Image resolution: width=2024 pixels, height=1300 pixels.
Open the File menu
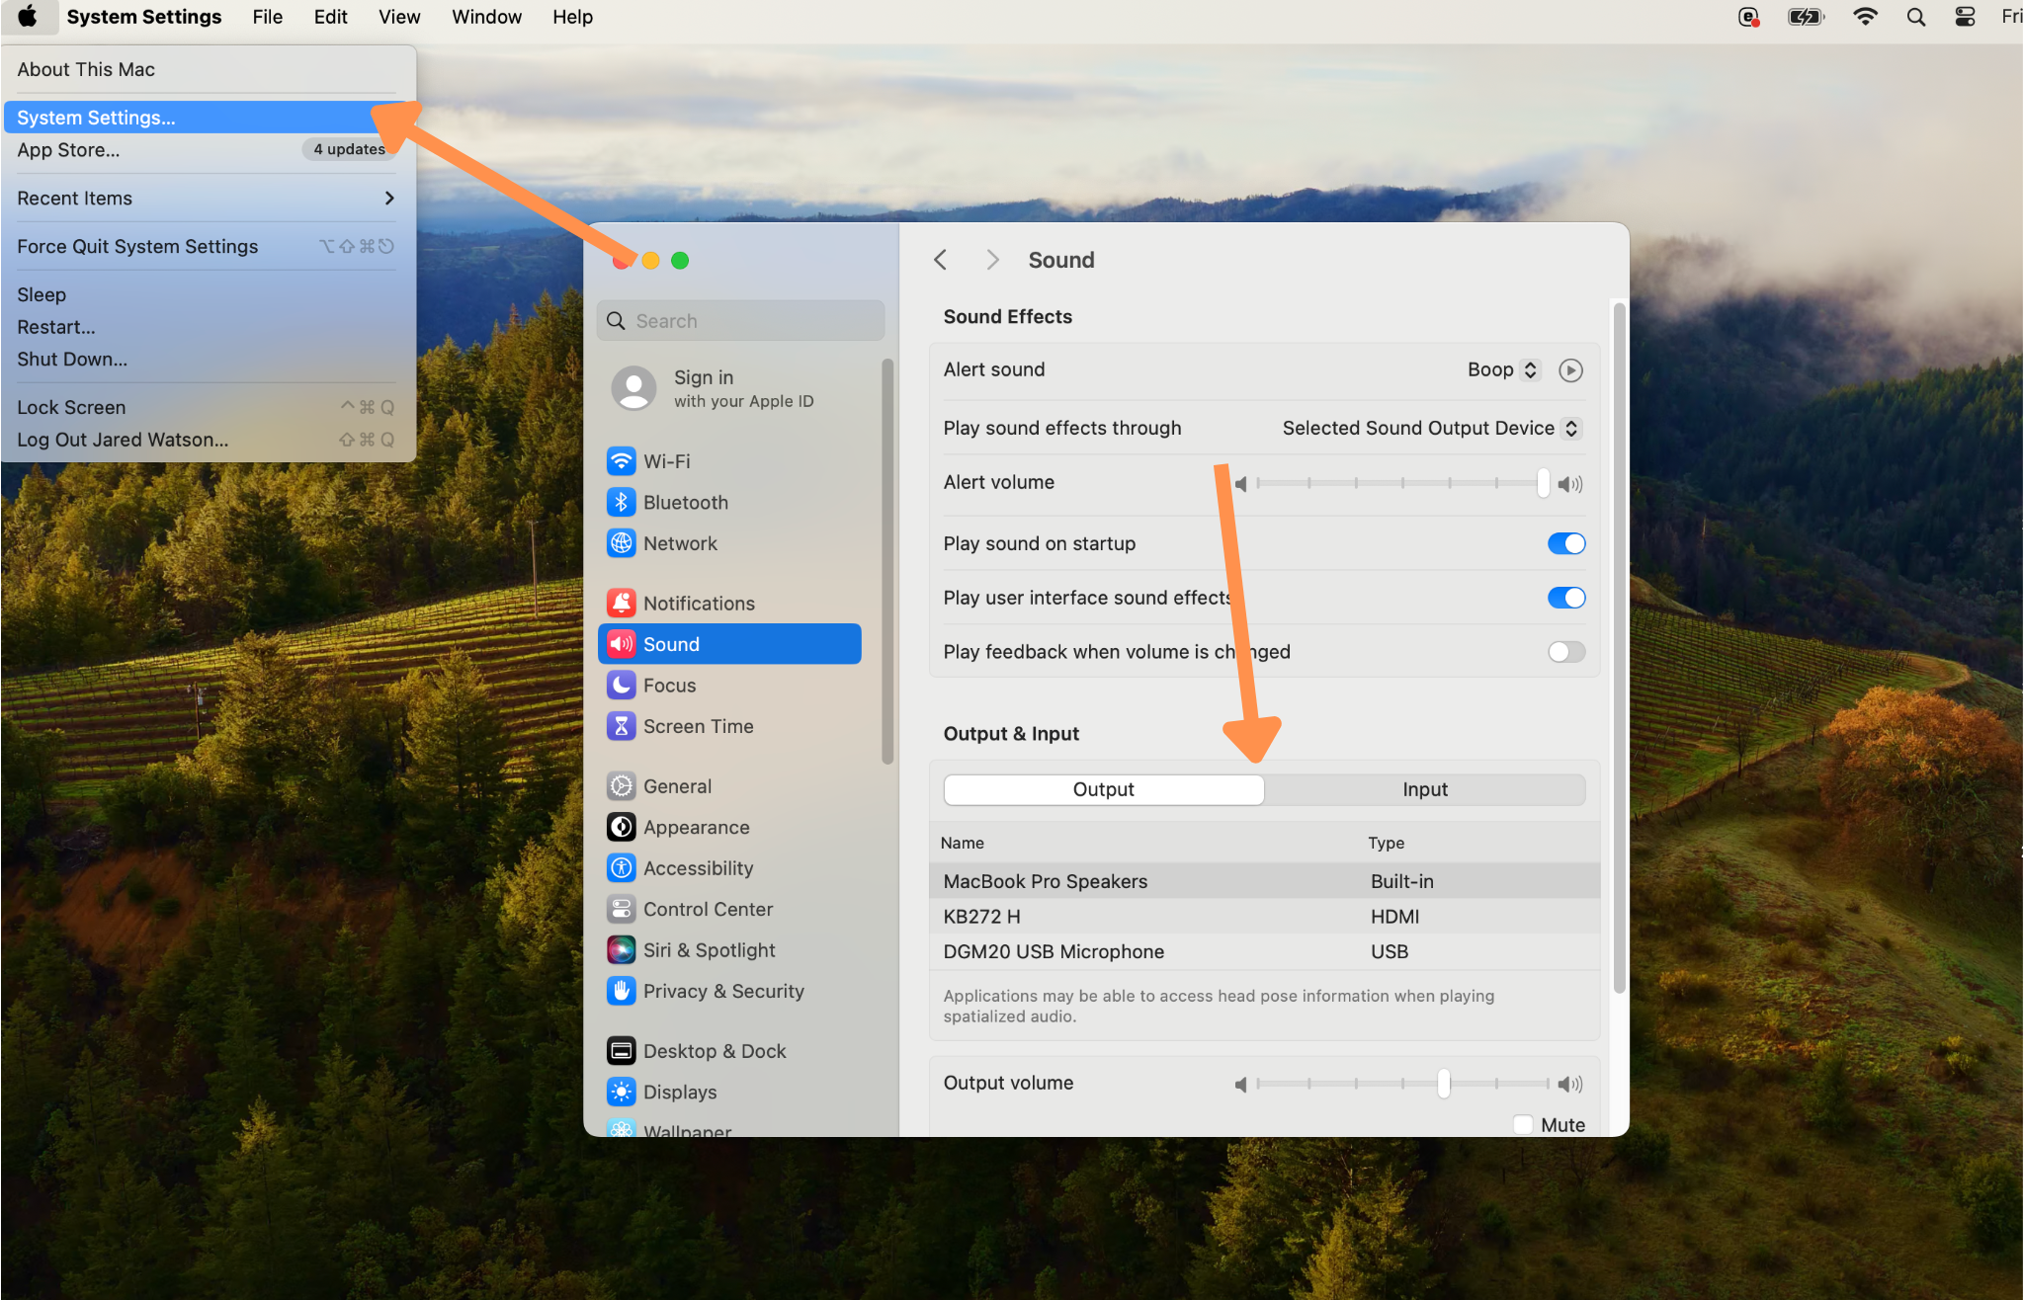pos(267,17)
